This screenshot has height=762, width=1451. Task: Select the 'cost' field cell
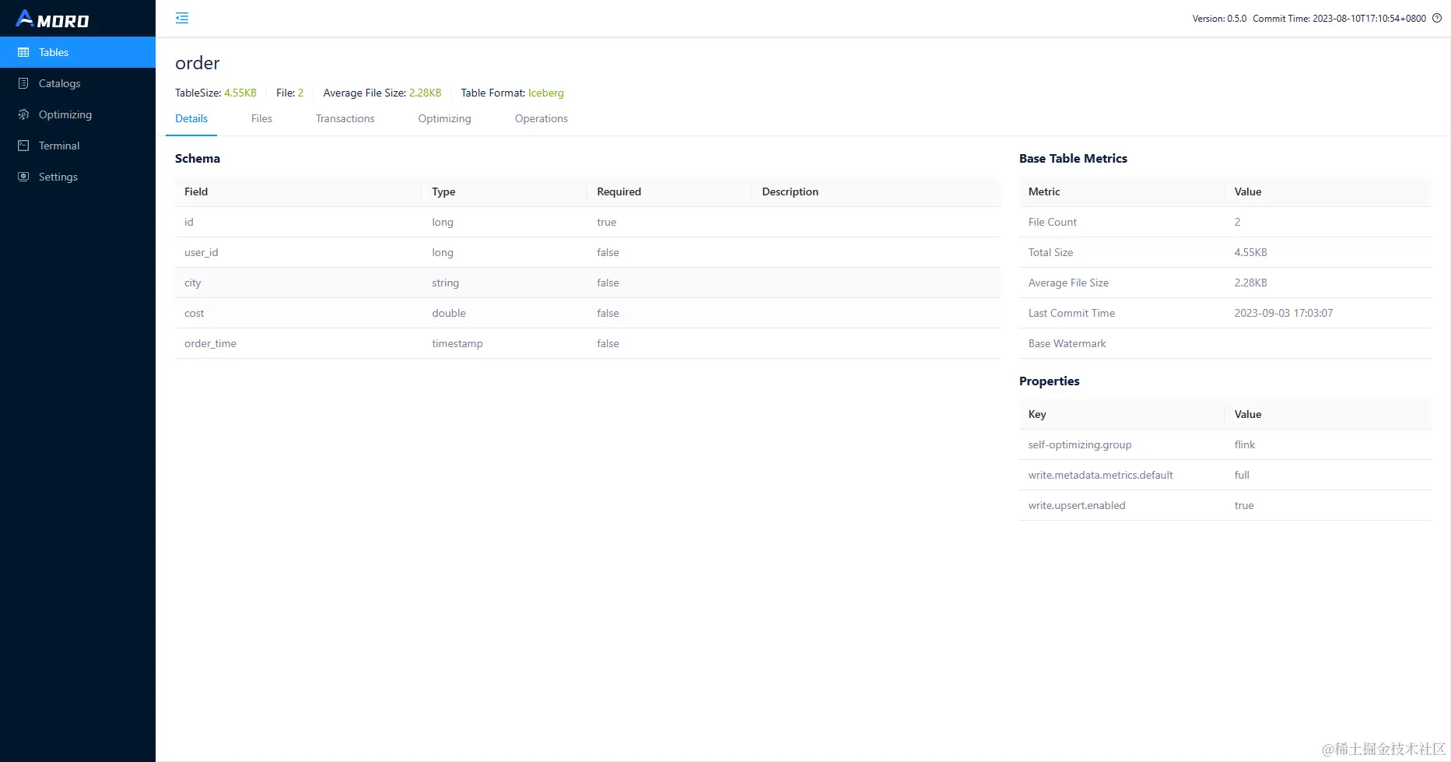click(x=299, y=313)
